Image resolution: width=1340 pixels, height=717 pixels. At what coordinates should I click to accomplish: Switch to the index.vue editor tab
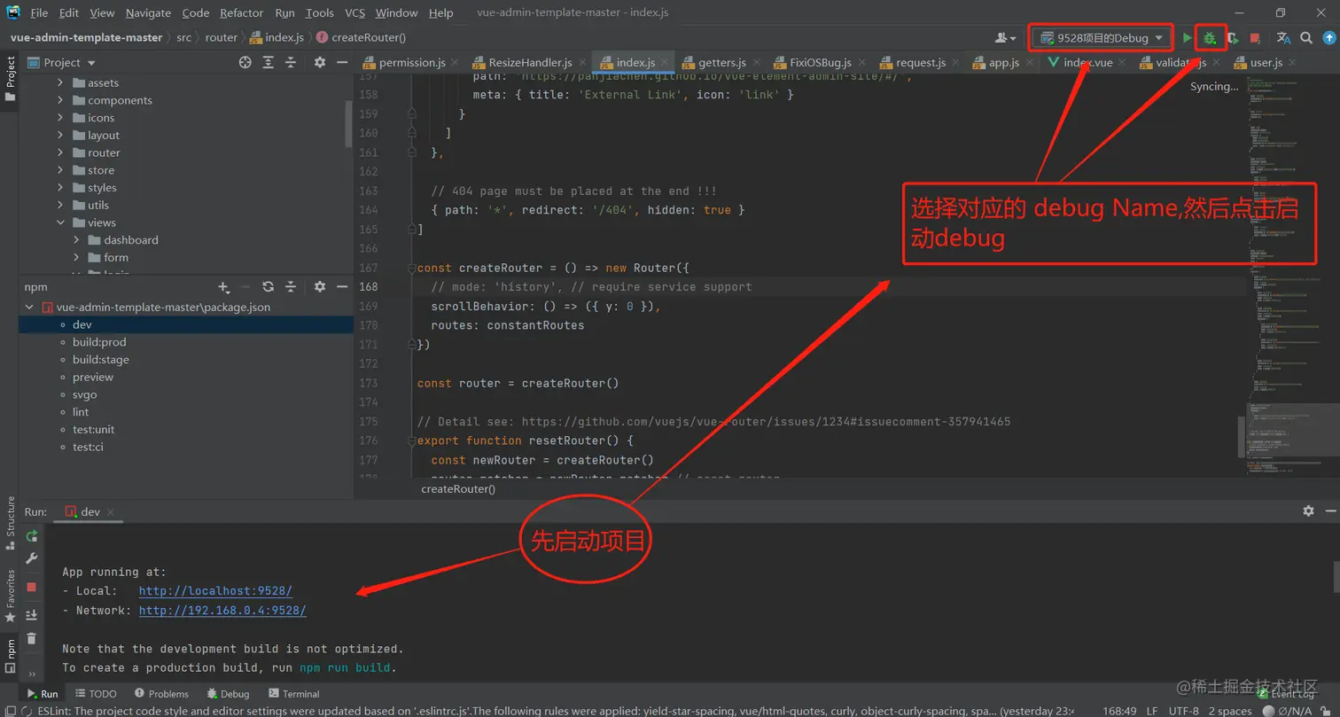(1089, 62)
